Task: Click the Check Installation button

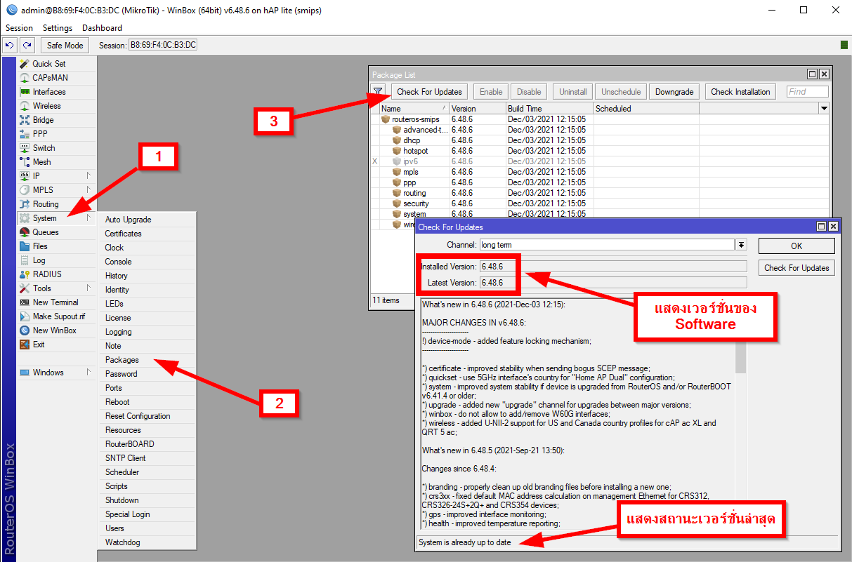Action: pyautogui.click(x=740, y=92)
